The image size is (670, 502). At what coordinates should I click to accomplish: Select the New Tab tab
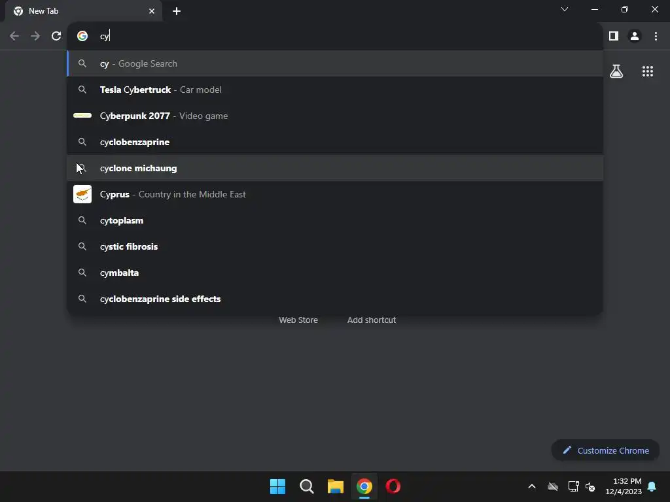tap(83, 11)
